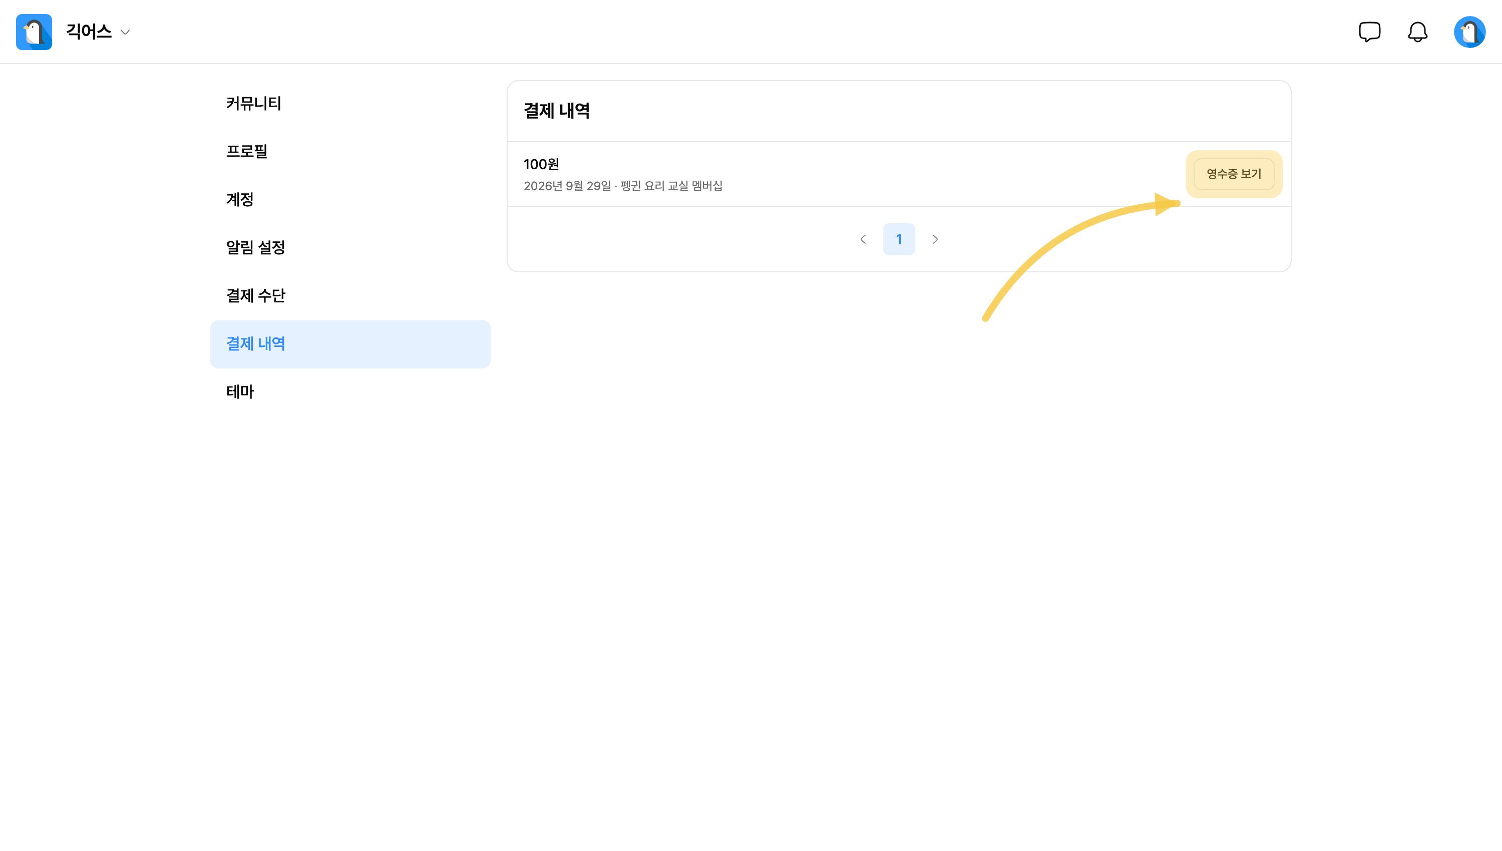Screen dimensions: 1502x851
Task: Open the profile avatar menu
Action: pyautogui.click(x=1469, y=32)
